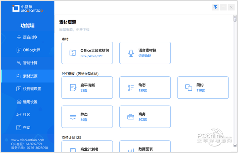The height and width of the screenshot is (153, 238).
Task: Click the note-pencil icon in 扁平清新 card
Action: point(73,88)
